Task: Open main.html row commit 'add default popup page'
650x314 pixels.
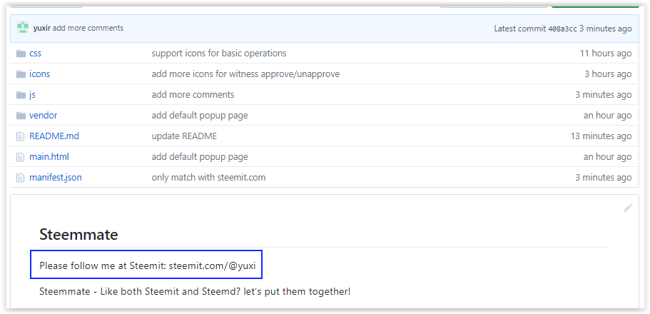Action: click(200, 157)
